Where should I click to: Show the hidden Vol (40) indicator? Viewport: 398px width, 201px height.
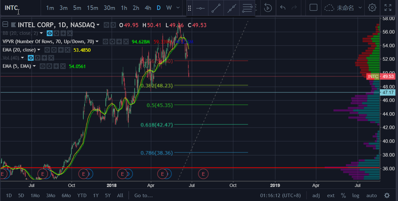[x=31, y=58]
